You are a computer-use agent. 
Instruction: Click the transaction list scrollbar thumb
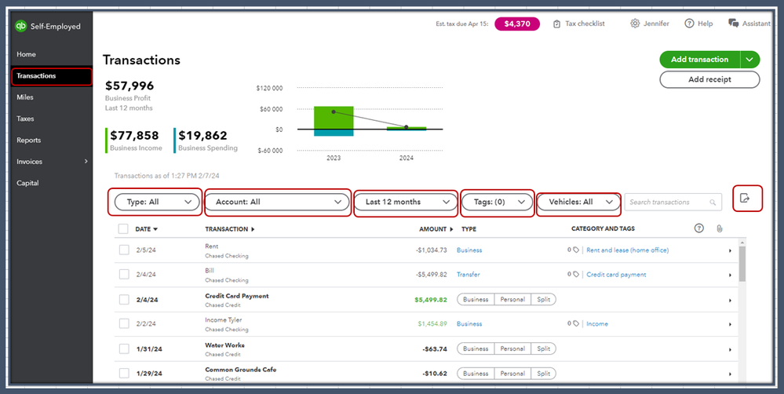click(x=742, y=264)
